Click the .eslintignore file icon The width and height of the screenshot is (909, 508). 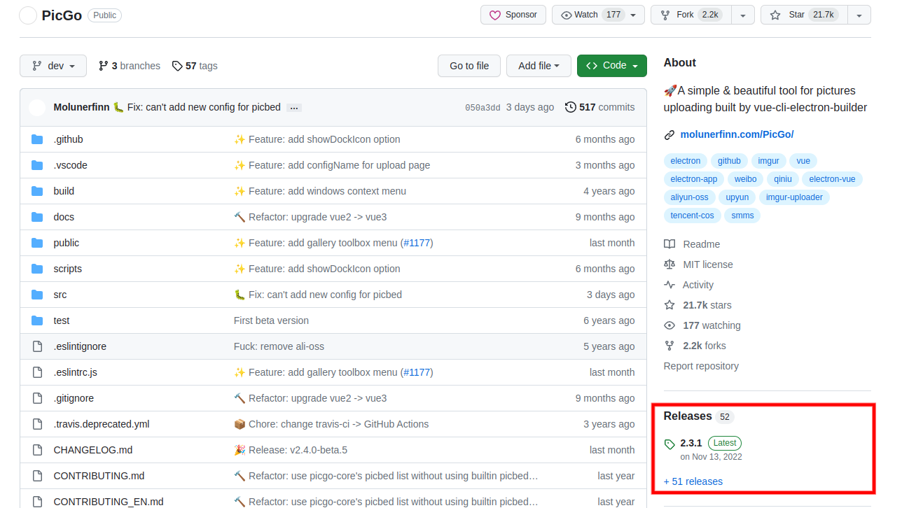click(x=37, y=346)
